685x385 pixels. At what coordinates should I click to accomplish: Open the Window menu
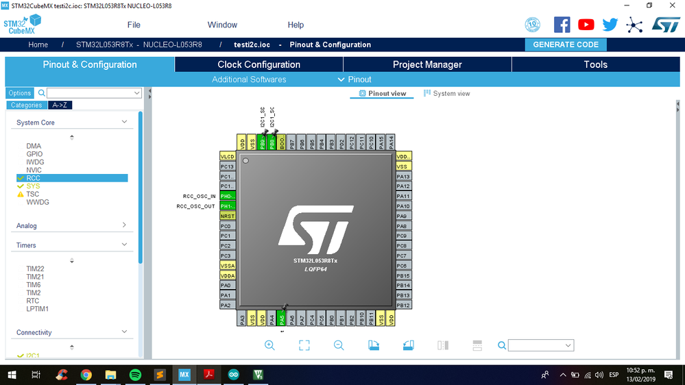pyautogui.click(x=222, y=25)
